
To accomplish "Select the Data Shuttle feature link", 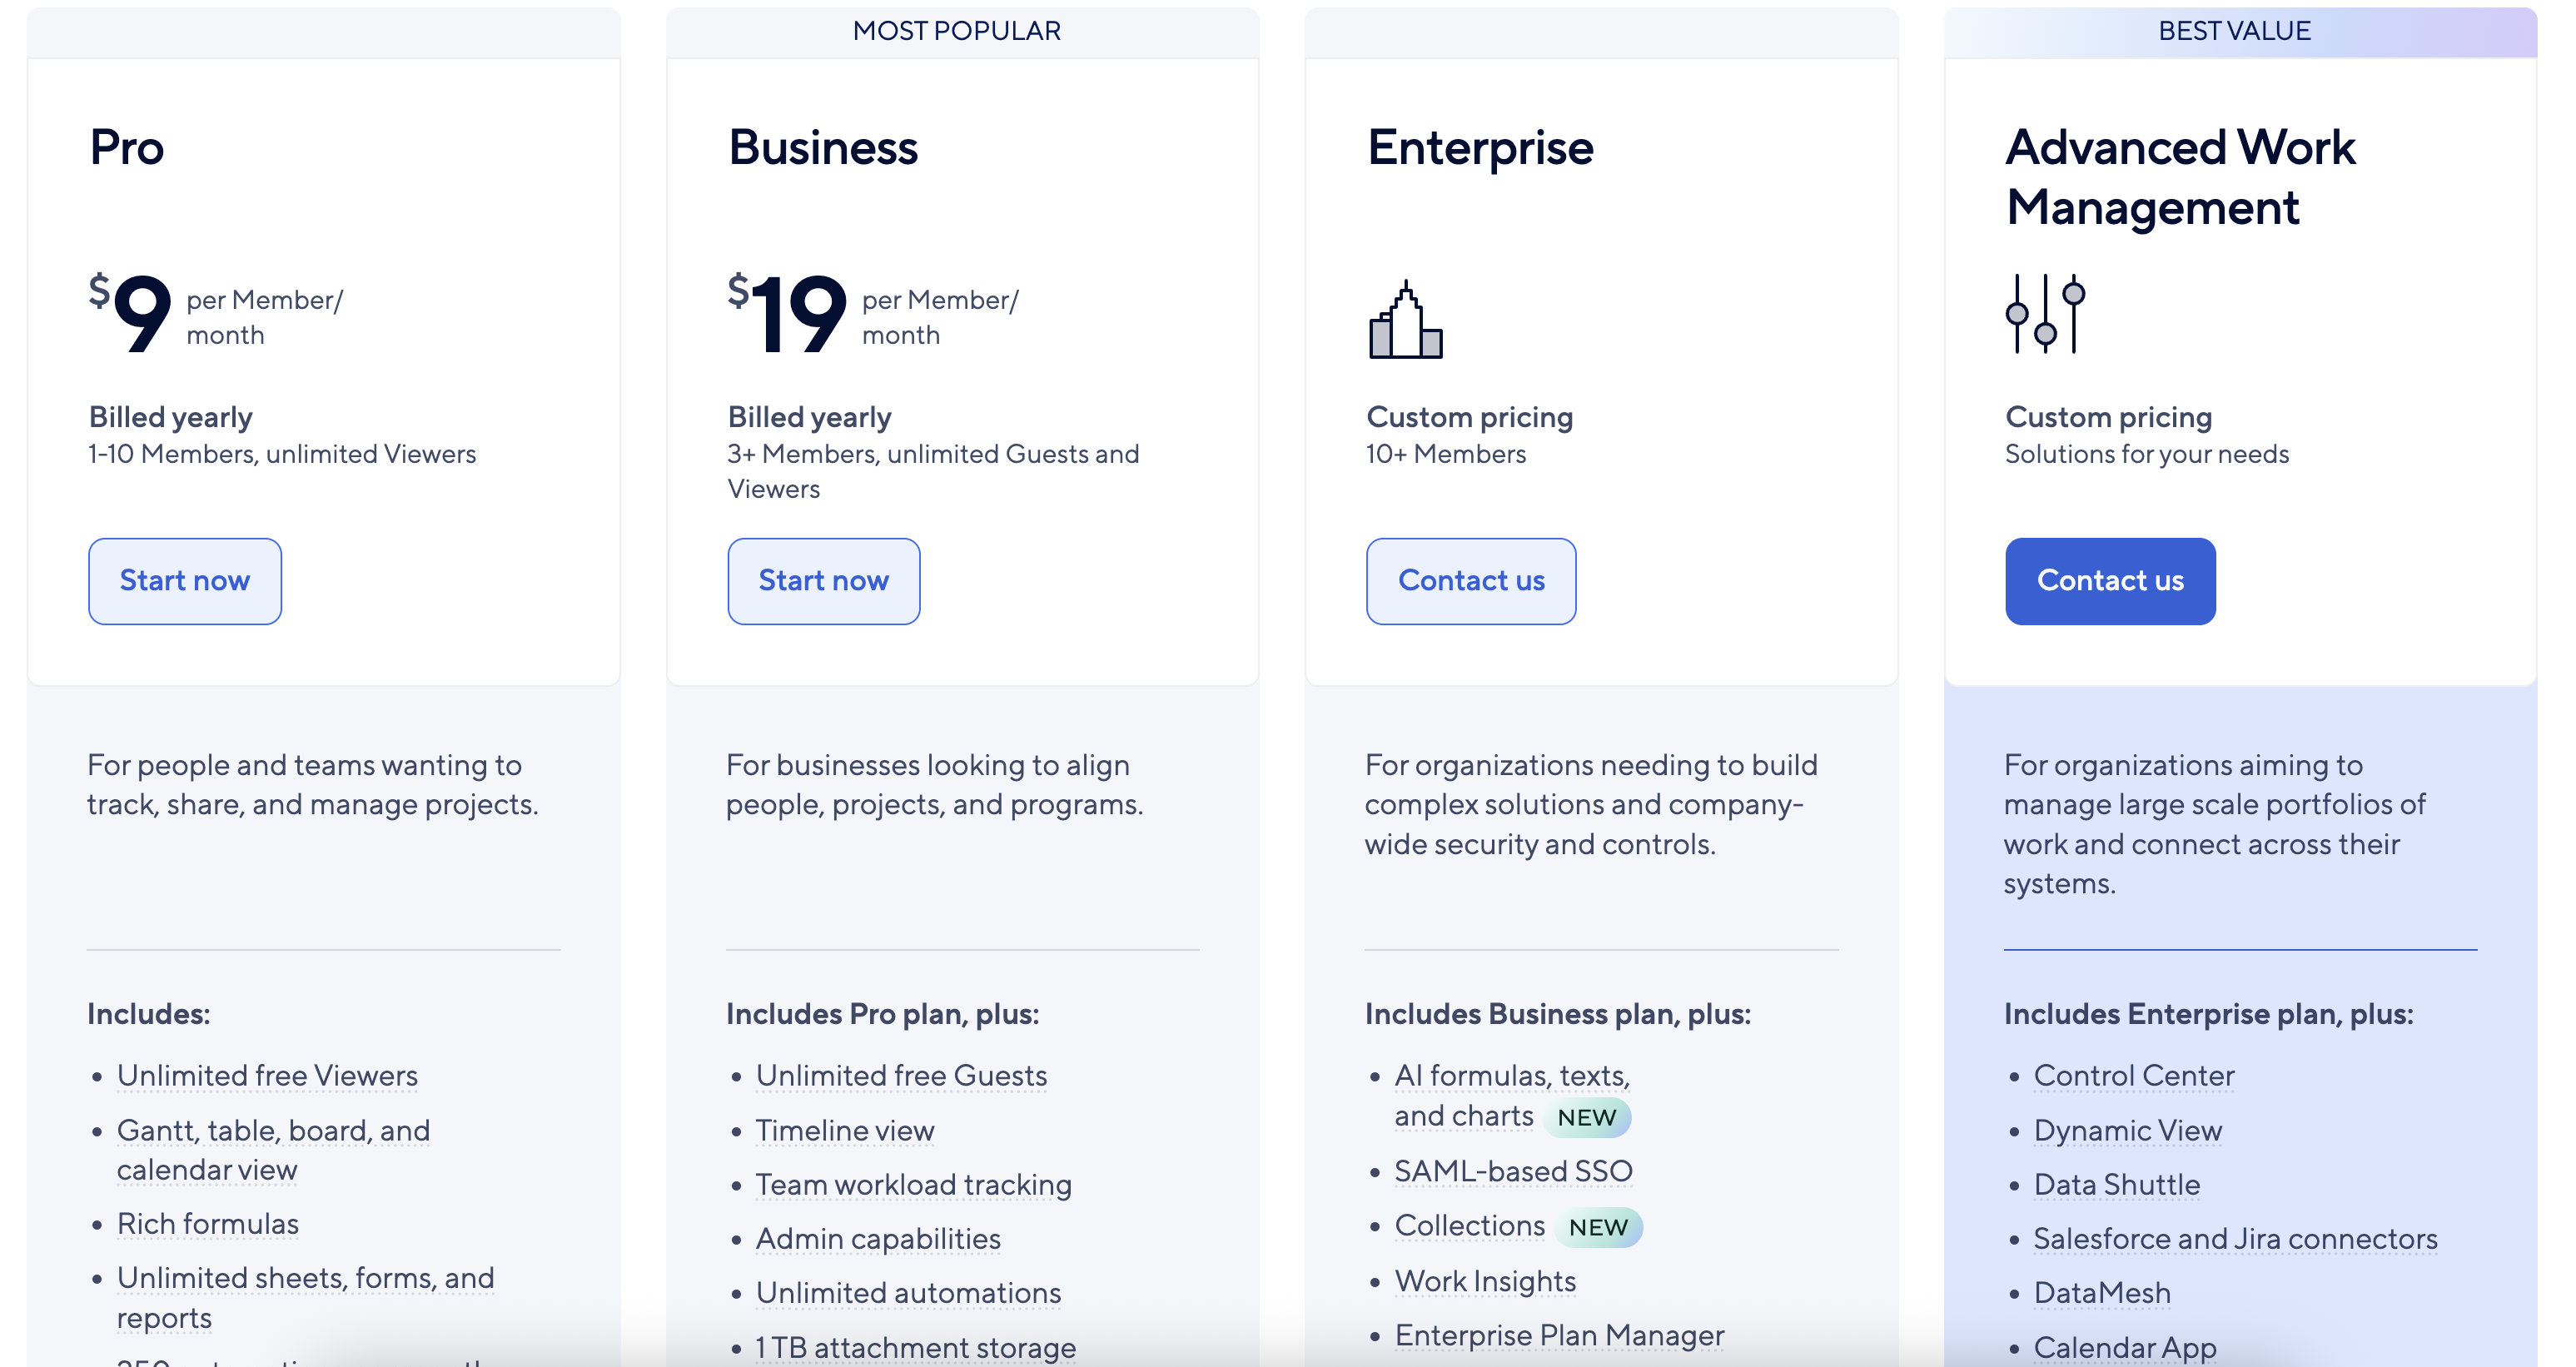I will 2117,1184.
